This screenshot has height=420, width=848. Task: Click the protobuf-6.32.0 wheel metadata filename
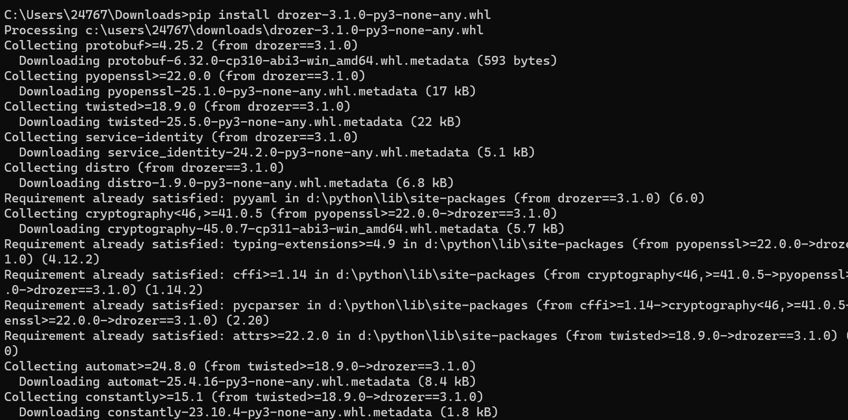[x=288, y=61]
